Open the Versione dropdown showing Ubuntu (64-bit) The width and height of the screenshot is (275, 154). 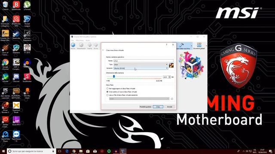click(x=141, y=68)
